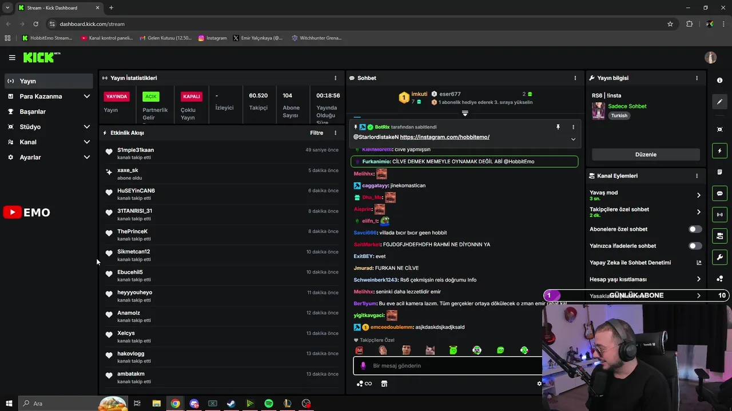The height and width of the screenshot is (411, 732).
Task: Click the Turkish language tag
Action: [x=619, y=116]
